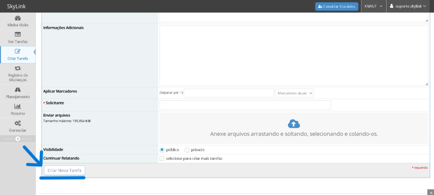Collapse the sidebar with the double-arrow icon
The image size is (434, 195).
(x=18, y=139)
